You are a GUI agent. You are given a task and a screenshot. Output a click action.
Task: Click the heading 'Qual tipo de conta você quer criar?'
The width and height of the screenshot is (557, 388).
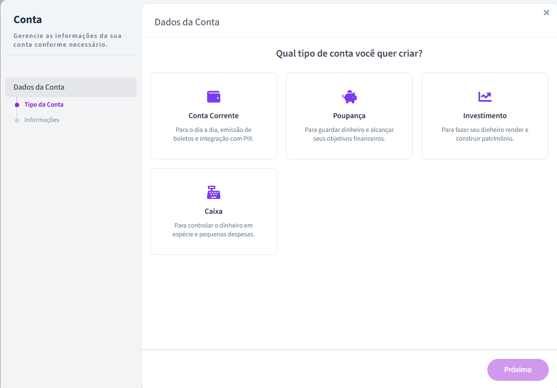click(349, 53)
